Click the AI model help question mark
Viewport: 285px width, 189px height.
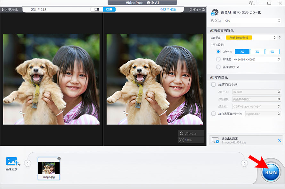point(280,38)
